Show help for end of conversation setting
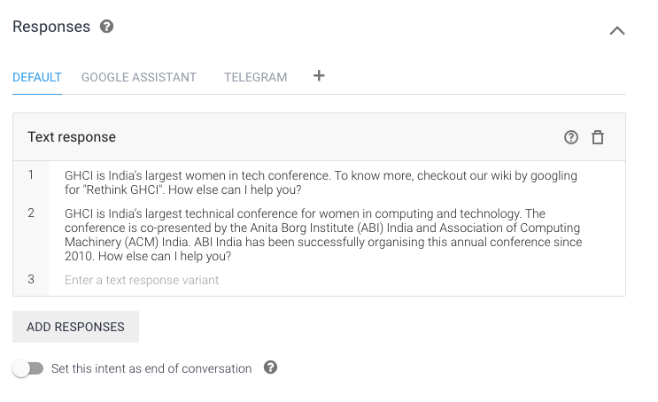Screen dimensions: 658x402 [271, 367]
